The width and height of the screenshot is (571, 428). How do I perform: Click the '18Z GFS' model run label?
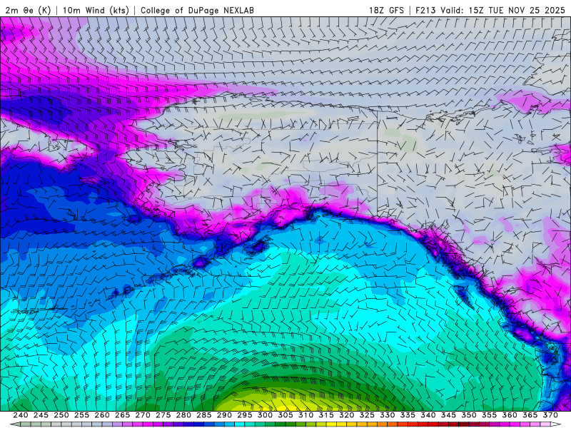(386, 10)
